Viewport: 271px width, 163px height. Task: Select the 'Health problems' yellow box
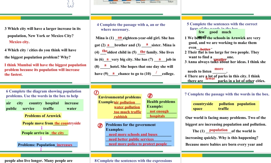(x=161, y=109)
